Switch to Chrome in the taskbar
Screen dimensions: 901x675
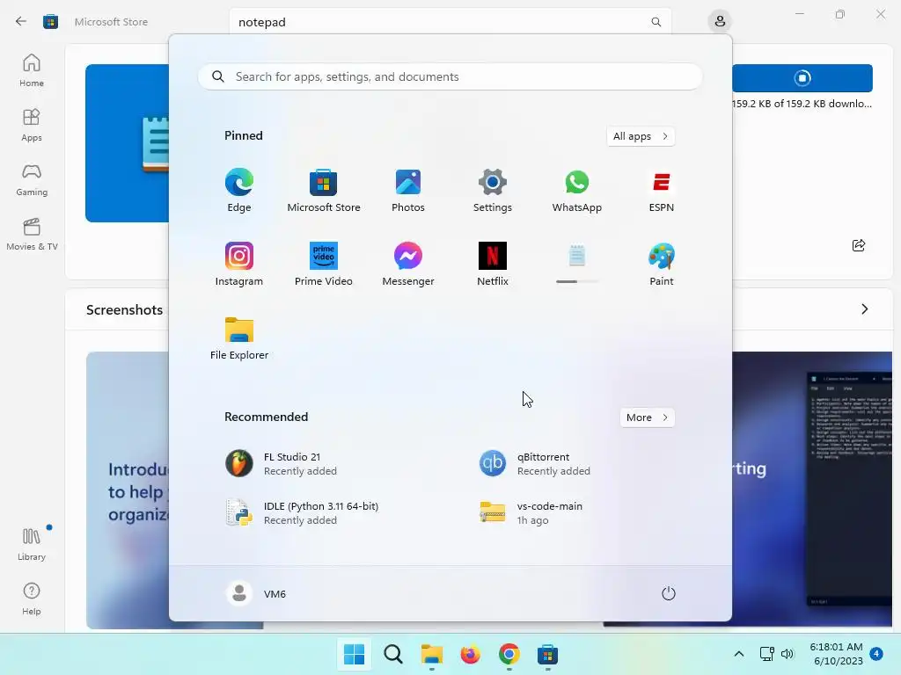pos(509,654)
